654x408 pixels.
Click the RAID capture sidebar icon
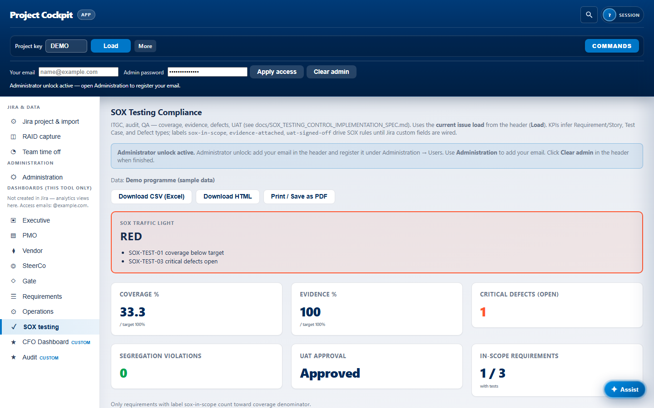14,136
